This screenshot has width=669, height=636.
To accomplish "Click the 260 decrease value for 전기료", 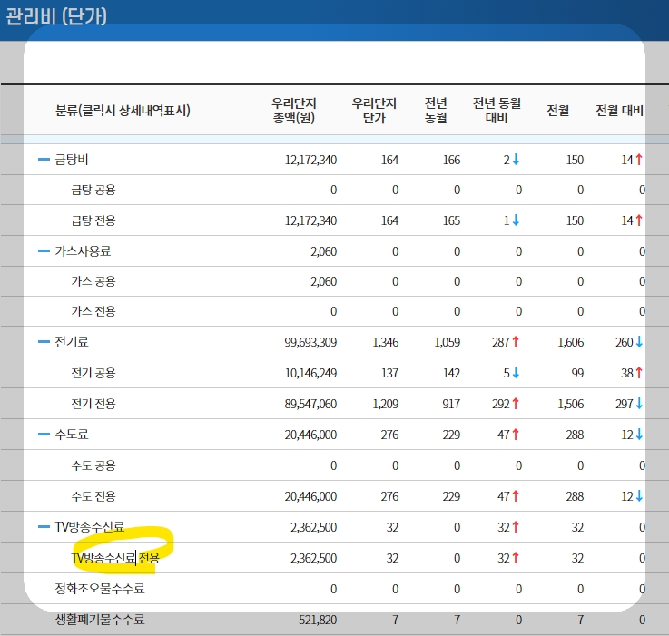I will click(x=625, y=342).
